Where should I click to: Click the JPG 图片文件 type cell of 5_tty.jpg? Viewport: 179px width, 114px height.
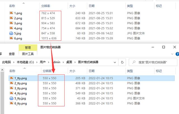click(x=136, y=98)
